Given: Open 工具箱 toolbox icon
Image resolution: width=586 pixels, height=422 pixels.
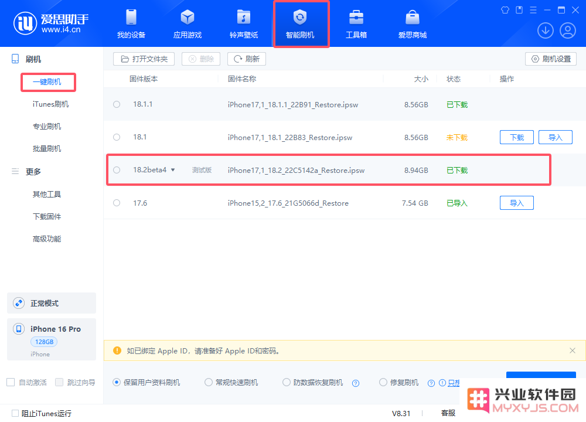Looking at the screenshot, I should [356, 17].
